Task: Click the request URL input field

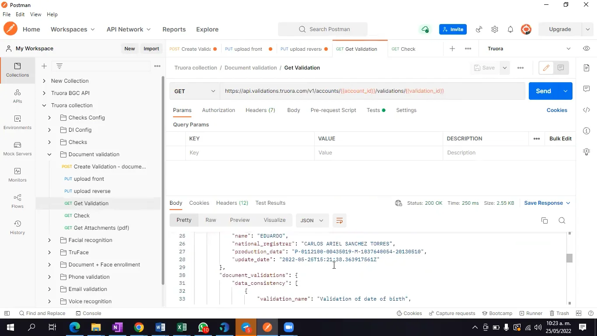Action: [x=372, y=91]
